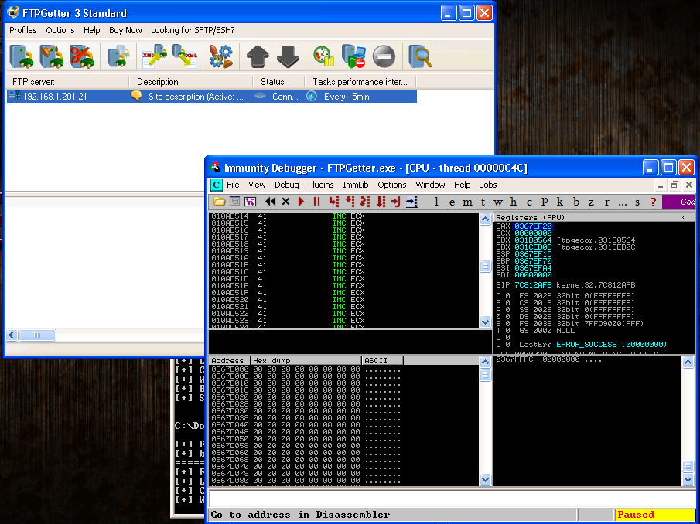Click the delete profile icon with scissors
Image resolution: width=700 pixels, height=524 pixels.
pos(82,56)
